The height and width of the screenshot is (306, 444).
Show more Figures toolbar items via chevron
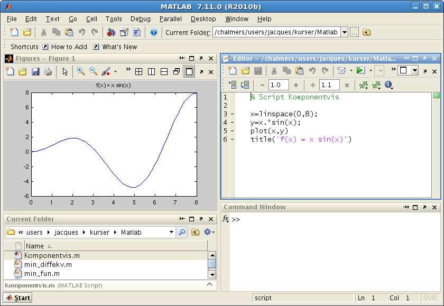[128, 69]
